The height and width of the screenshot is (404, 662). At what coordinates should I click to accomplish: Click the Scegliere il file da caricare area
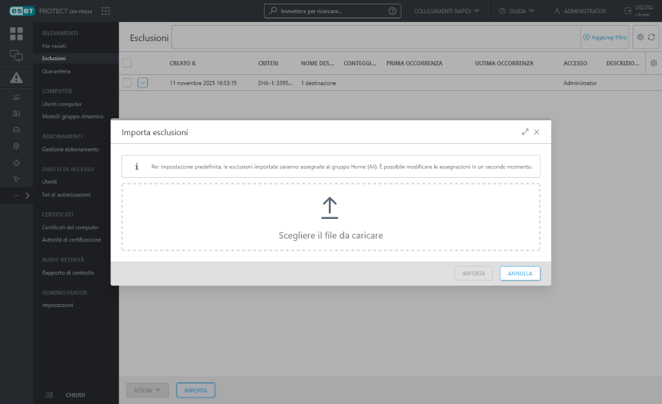click(330, 235)
